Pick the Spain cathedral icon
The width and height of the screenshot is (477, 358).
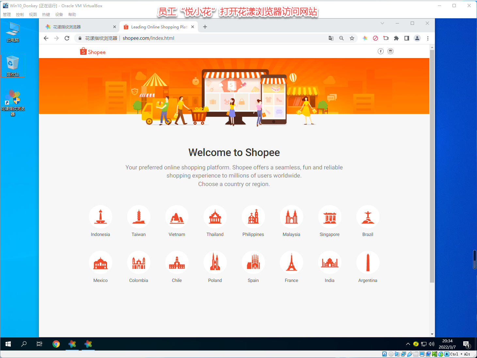tap(253, 262)
